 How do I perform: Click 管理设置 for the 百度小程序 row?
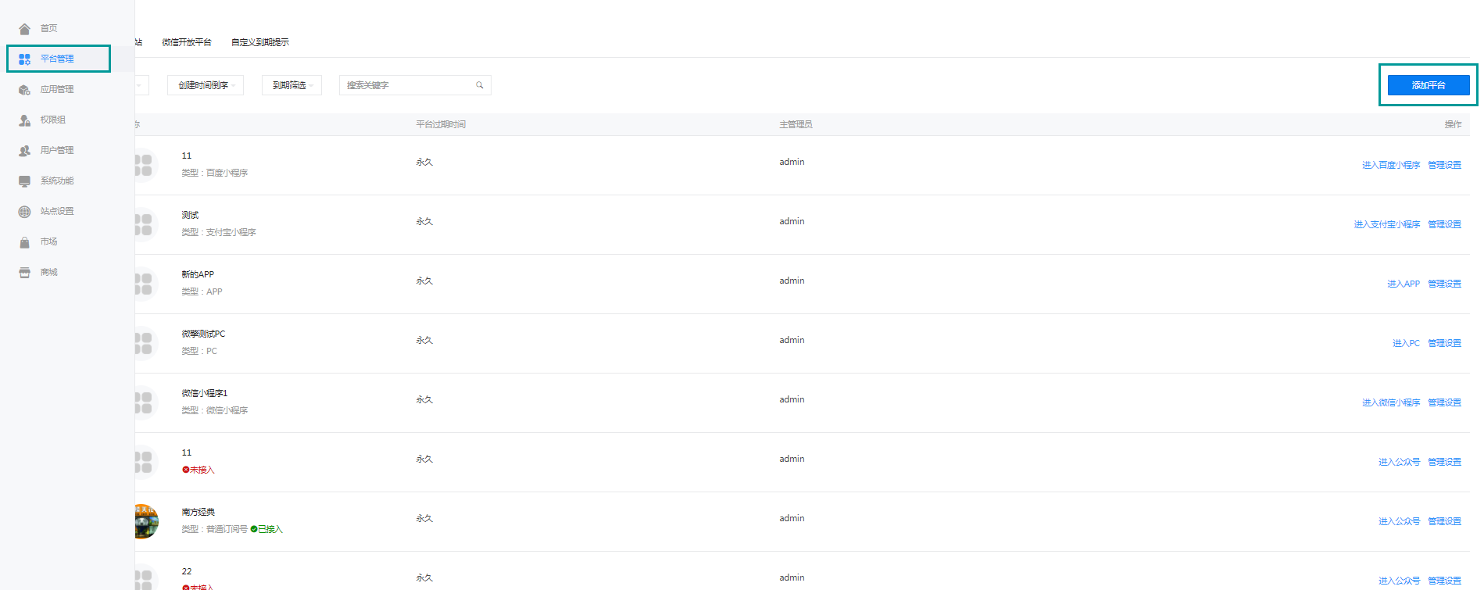1444,165
